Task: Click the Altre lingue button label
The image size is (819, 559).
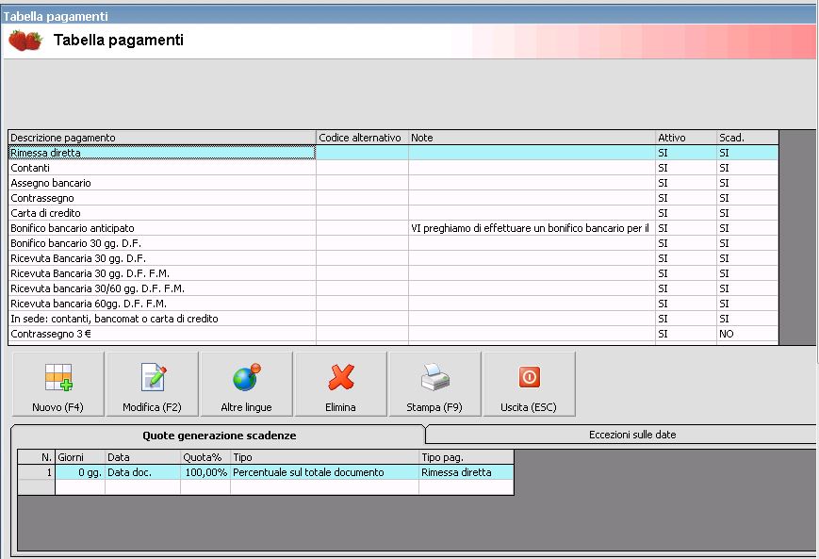Action: [246, 407]
